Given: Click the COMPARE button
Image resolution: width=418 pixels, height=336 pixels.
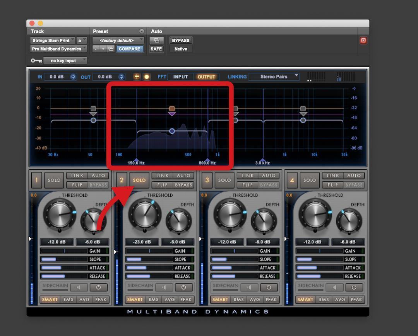Looking at the screenshot, I should point(130,49).
